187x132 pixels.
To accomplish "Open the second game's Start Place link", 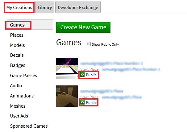I will point(122,97).
